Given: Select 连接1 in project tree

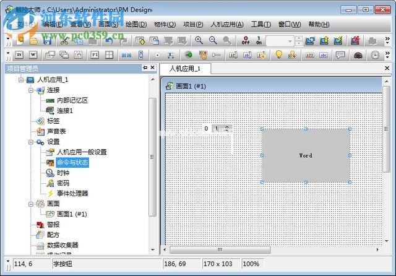Looking at the screenshot, I should (64, 111).
